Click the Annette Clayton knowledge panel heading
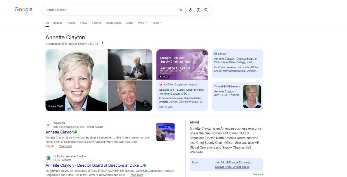 pos(65,37)
